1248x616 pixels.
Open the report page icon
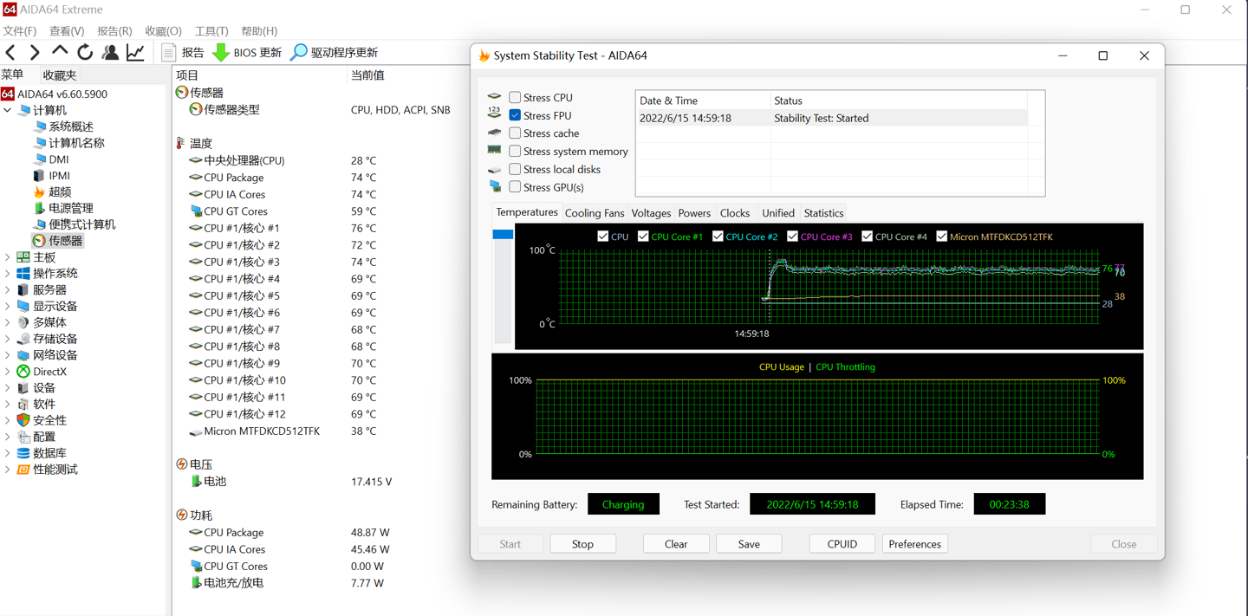[x=169, y=53]
